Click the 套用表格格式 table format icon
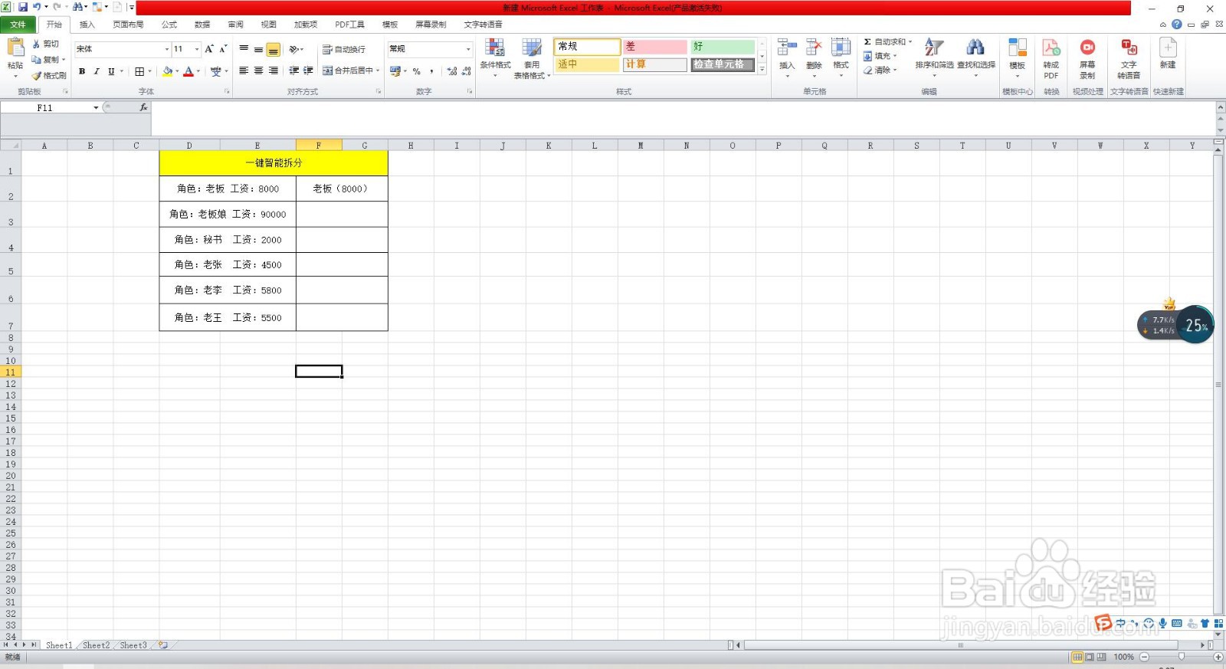The height and width of the screenshot is (669, 1226). click(532, 48)
